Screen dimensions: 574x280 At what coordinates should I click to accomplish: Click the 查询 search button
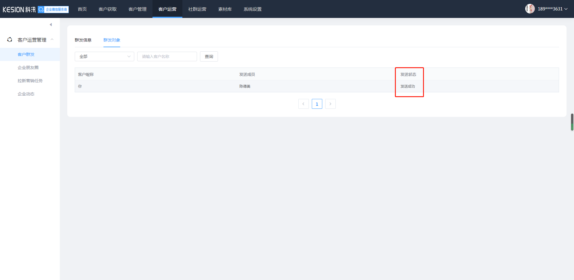click(x=209, y=56)
